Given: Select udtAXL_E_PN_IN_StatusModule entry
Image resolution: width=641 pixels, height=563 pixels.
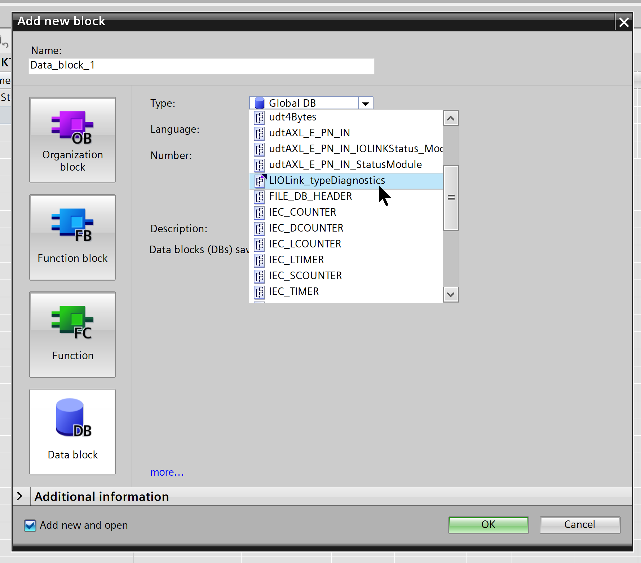Looking at the screenshot, I should [x=345, y=165].
